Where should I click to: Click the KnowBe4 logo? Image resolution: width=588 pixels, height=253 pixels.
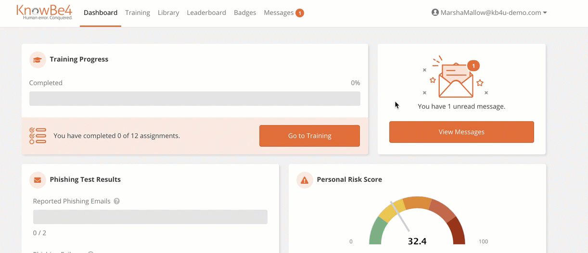tap(44, 13)
